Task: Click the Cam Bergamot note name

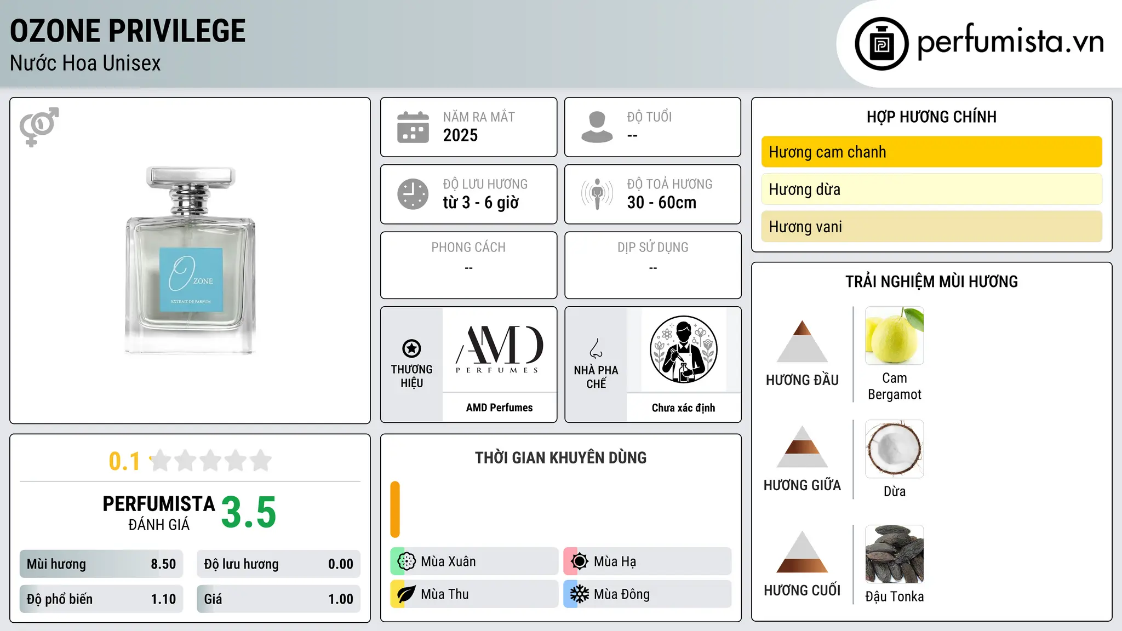Action: 895,386
